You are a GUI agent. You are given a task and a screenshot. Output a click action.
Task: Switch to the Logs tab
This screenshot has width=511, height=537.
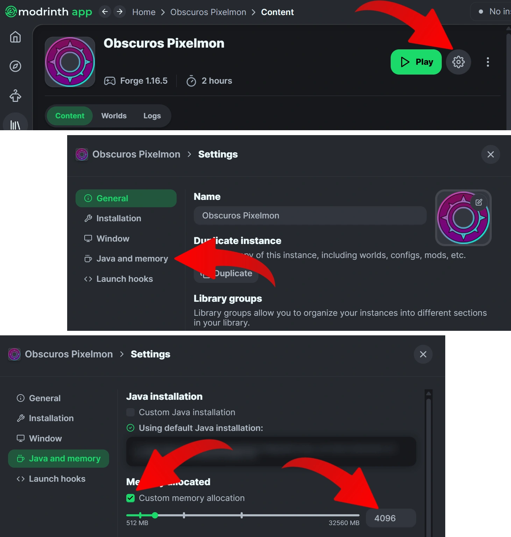(152, 116)
